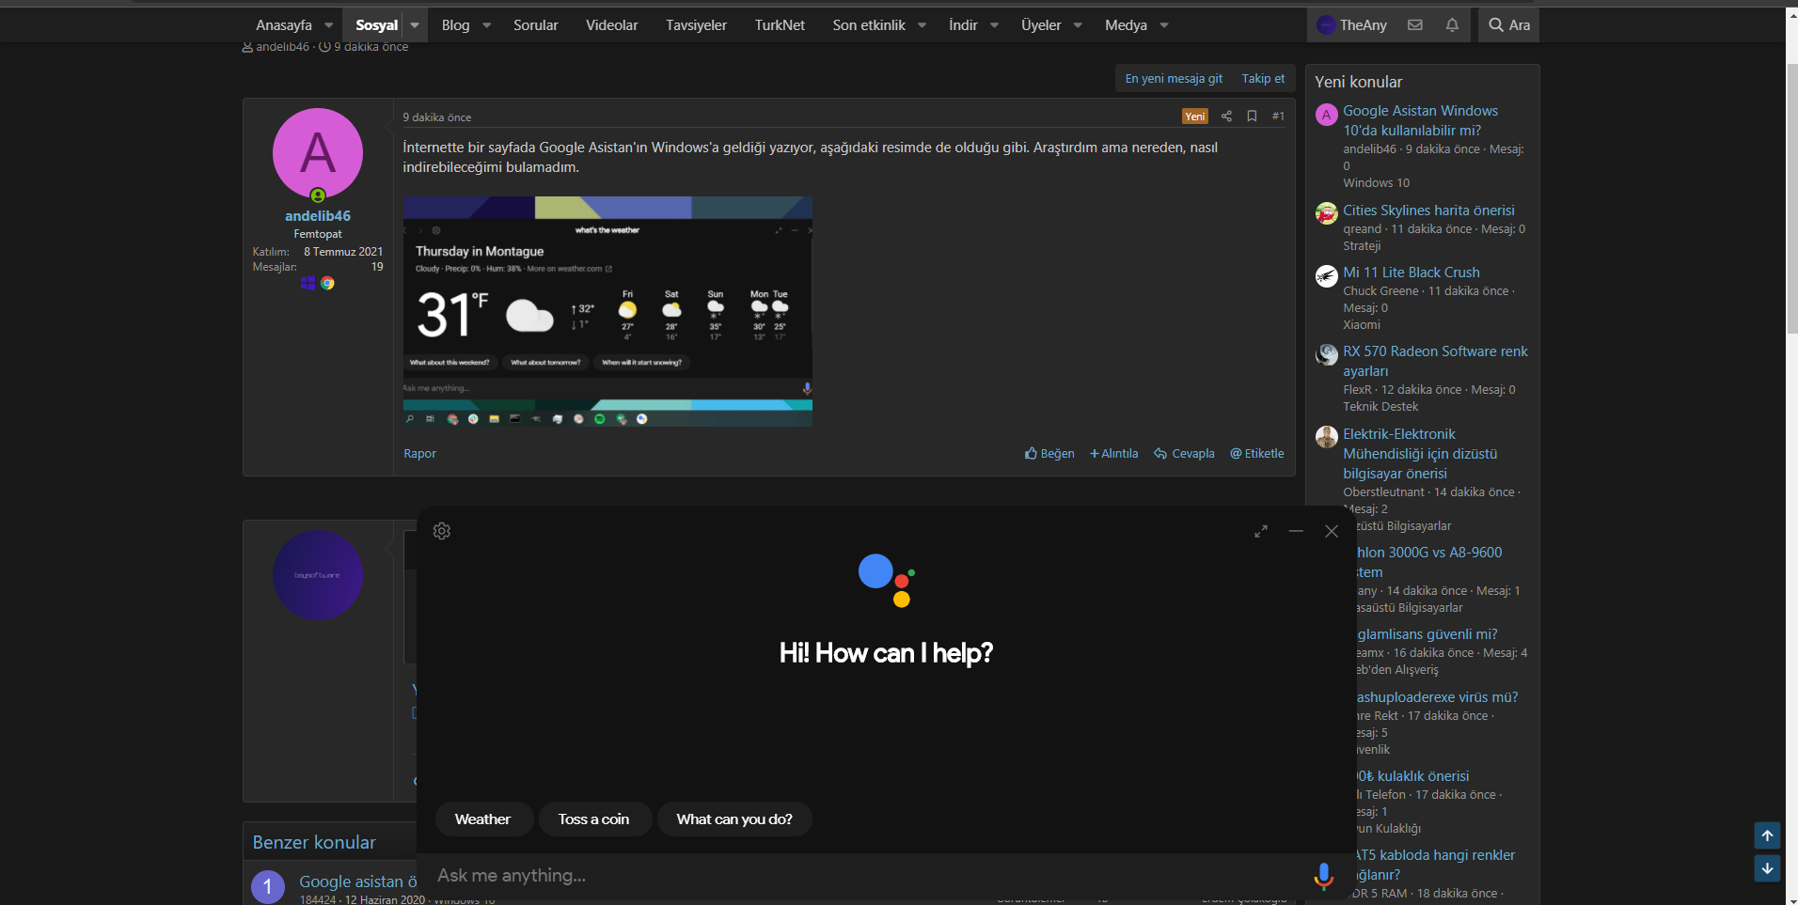The width and height of the screenshot is (1798, 905).
Task: Open the notifications bell icon
Action: [x=1452, y=25]
